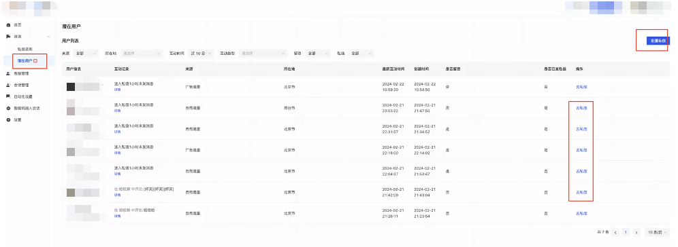Go to previous page arrow

pos(615,232)
